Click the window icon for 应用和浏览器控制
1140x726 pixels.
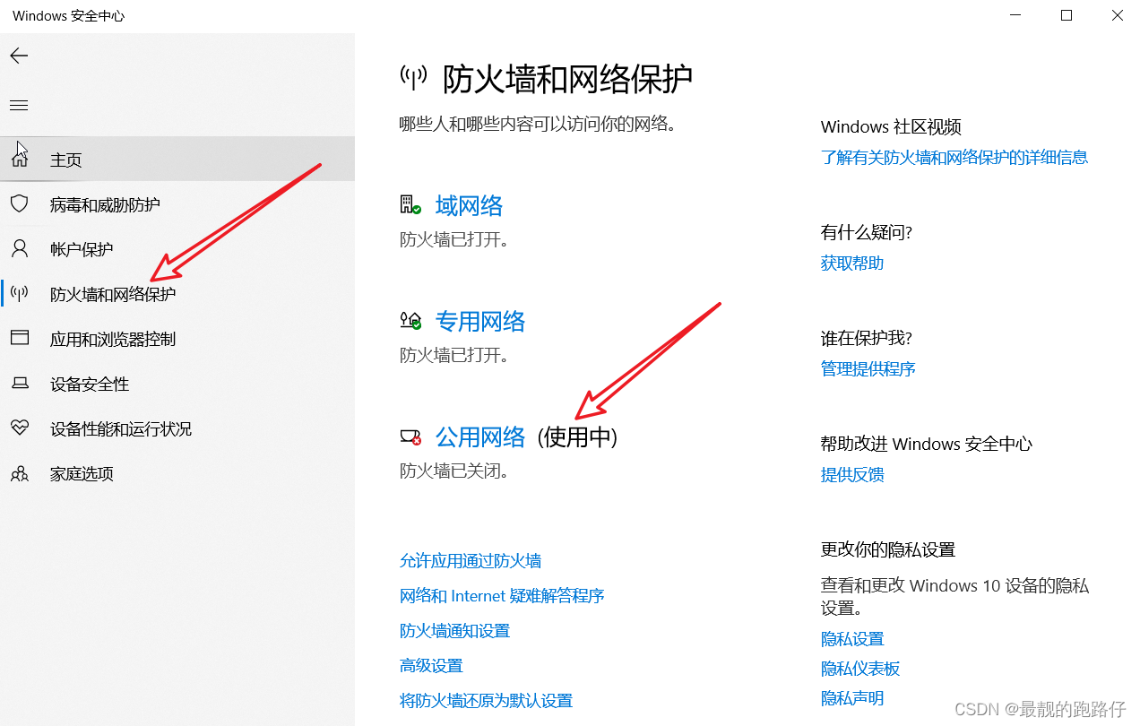tap(19, 338)
